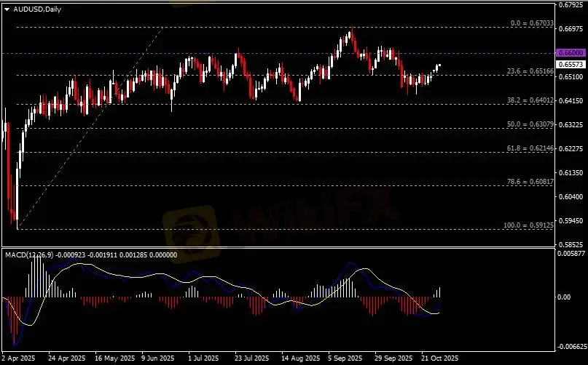Select the 61.8 = 0.62146 retracement label
Screen dimensions: 588x365
527,148
